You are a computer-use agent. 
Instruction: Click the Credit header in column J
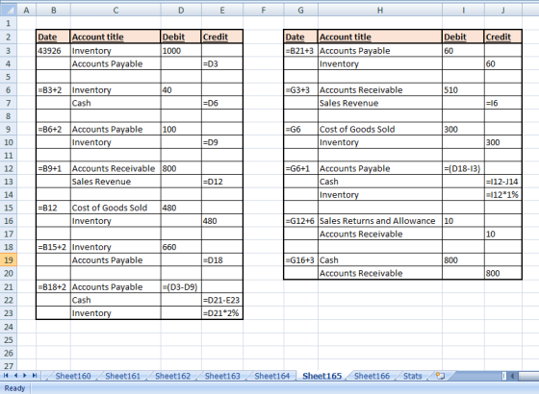(x=503, y=37)
